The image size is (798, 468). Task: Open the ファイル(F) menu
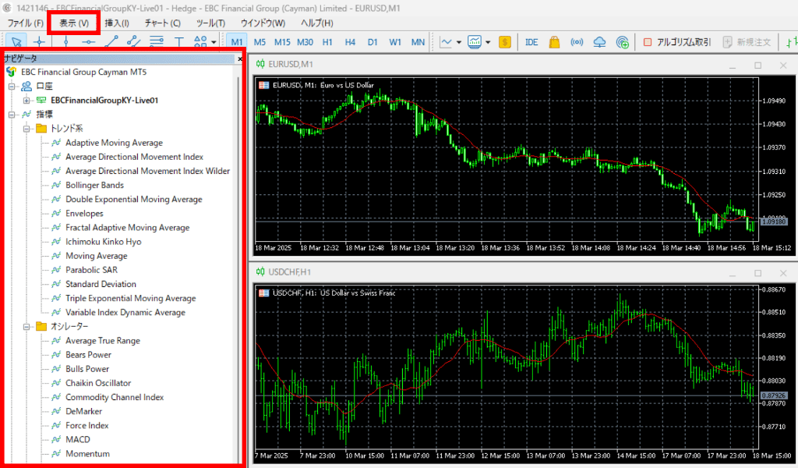25,23
